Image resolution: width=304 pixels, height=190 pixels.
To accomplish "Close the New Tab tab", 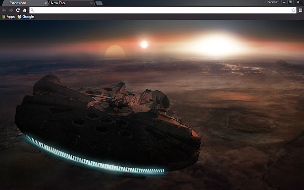I will (91, 3).
